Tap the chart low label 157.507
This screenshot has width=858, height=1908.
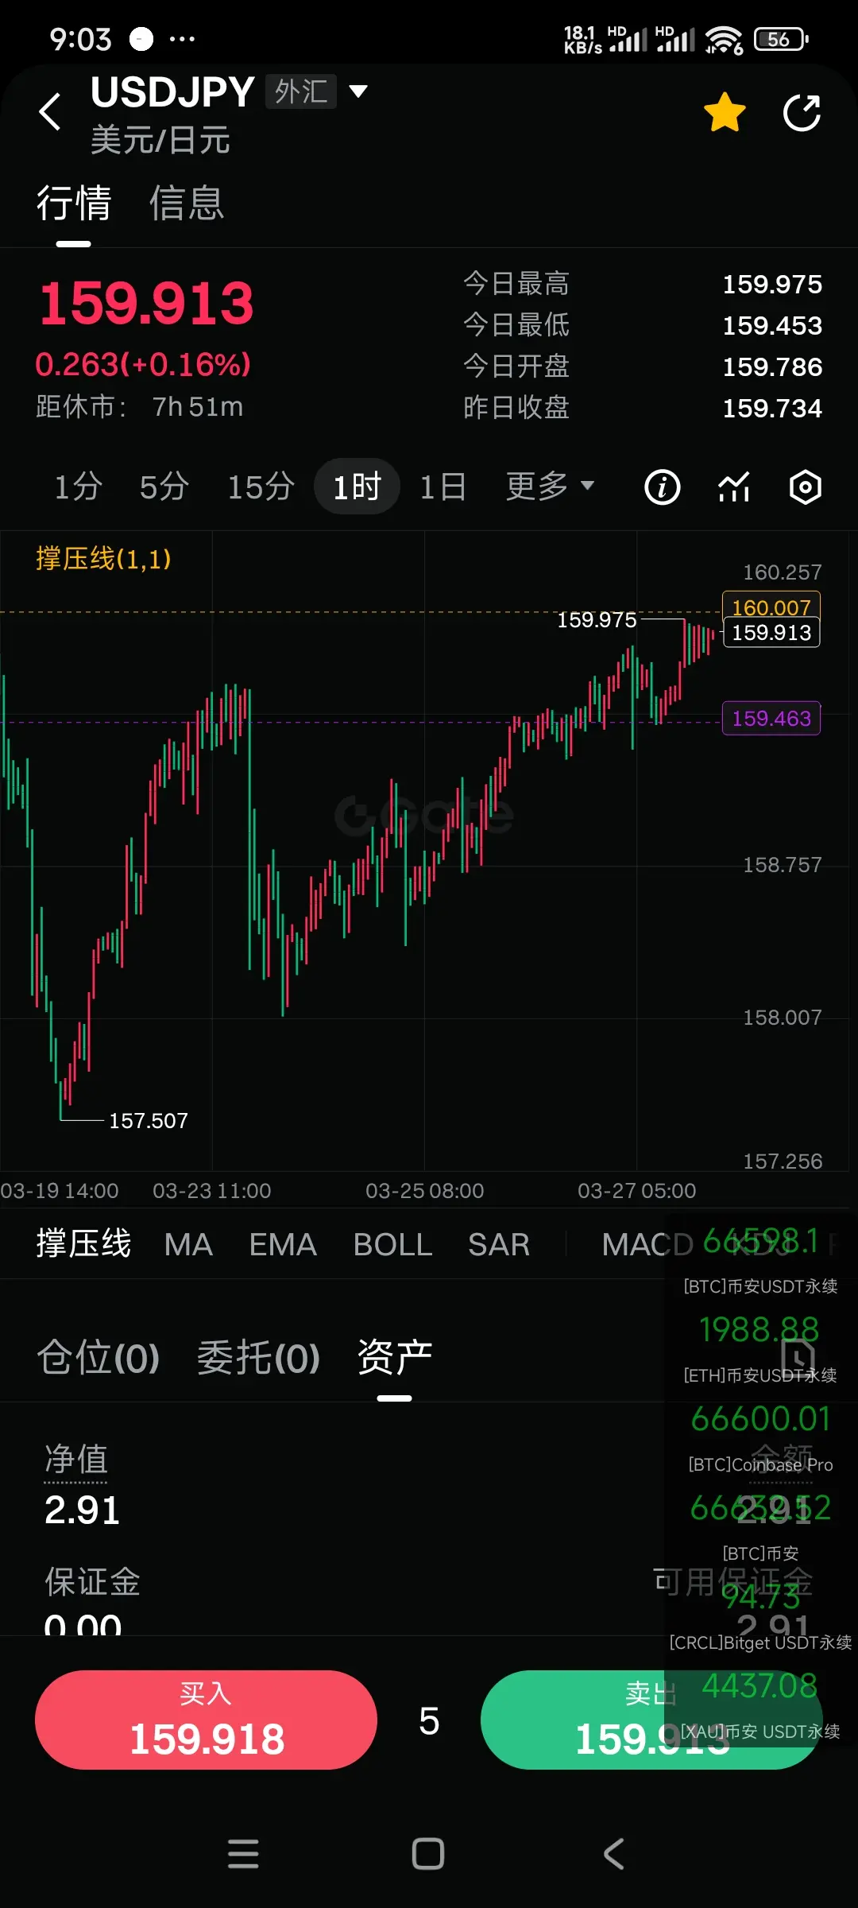(149, 1121)
